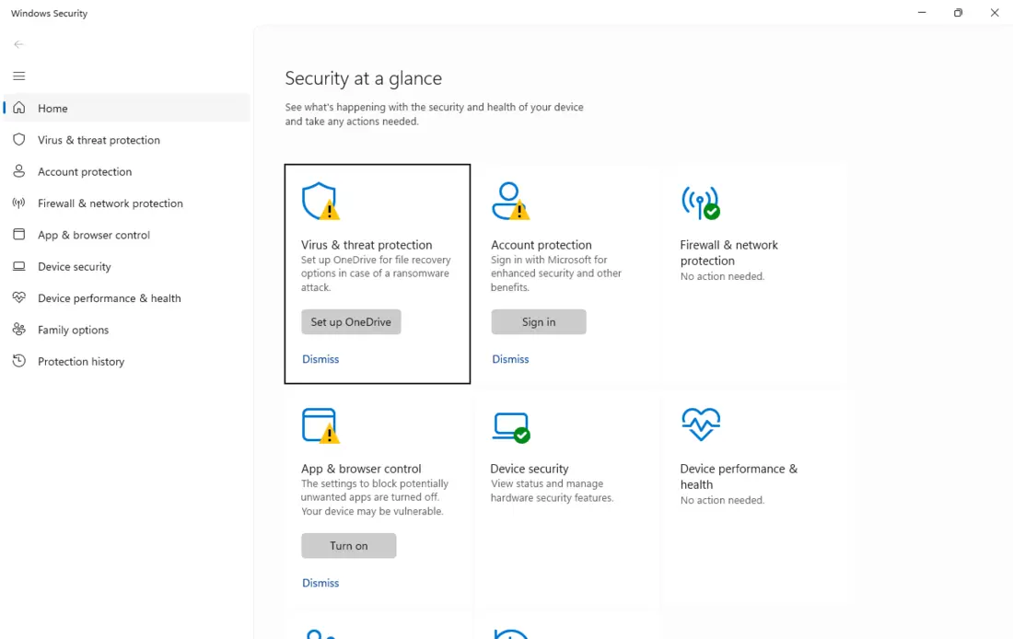Click the back arrow icon
The width and height of the screenshot is (1013, 639).
click(18, 44)
